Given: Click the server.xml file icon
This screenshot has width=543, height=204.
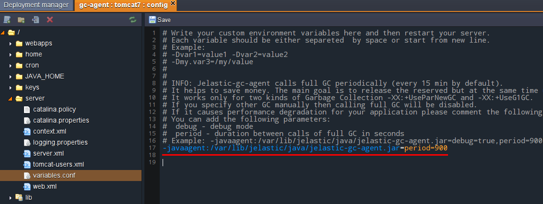Looking at the screenshot, I should 27,153.
